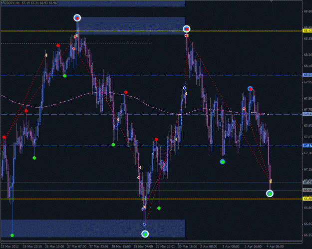The image size is (312, 249).
Task: Select the white-ringed red top marker on 30 Mar
Action: [x=186, y=29]
